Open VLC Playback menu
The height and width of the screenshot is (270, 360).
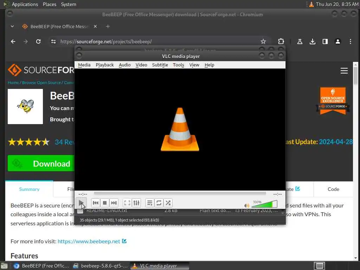click(x=105, y=65)
